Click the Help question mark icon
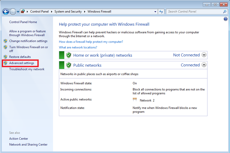 click(x=225, y=19)
